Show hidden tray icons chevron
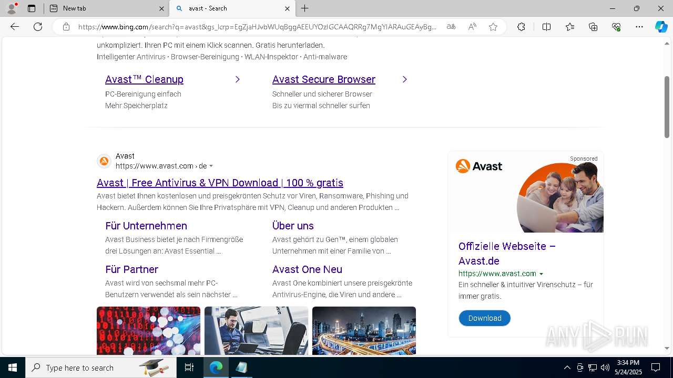 pos(567,367)
